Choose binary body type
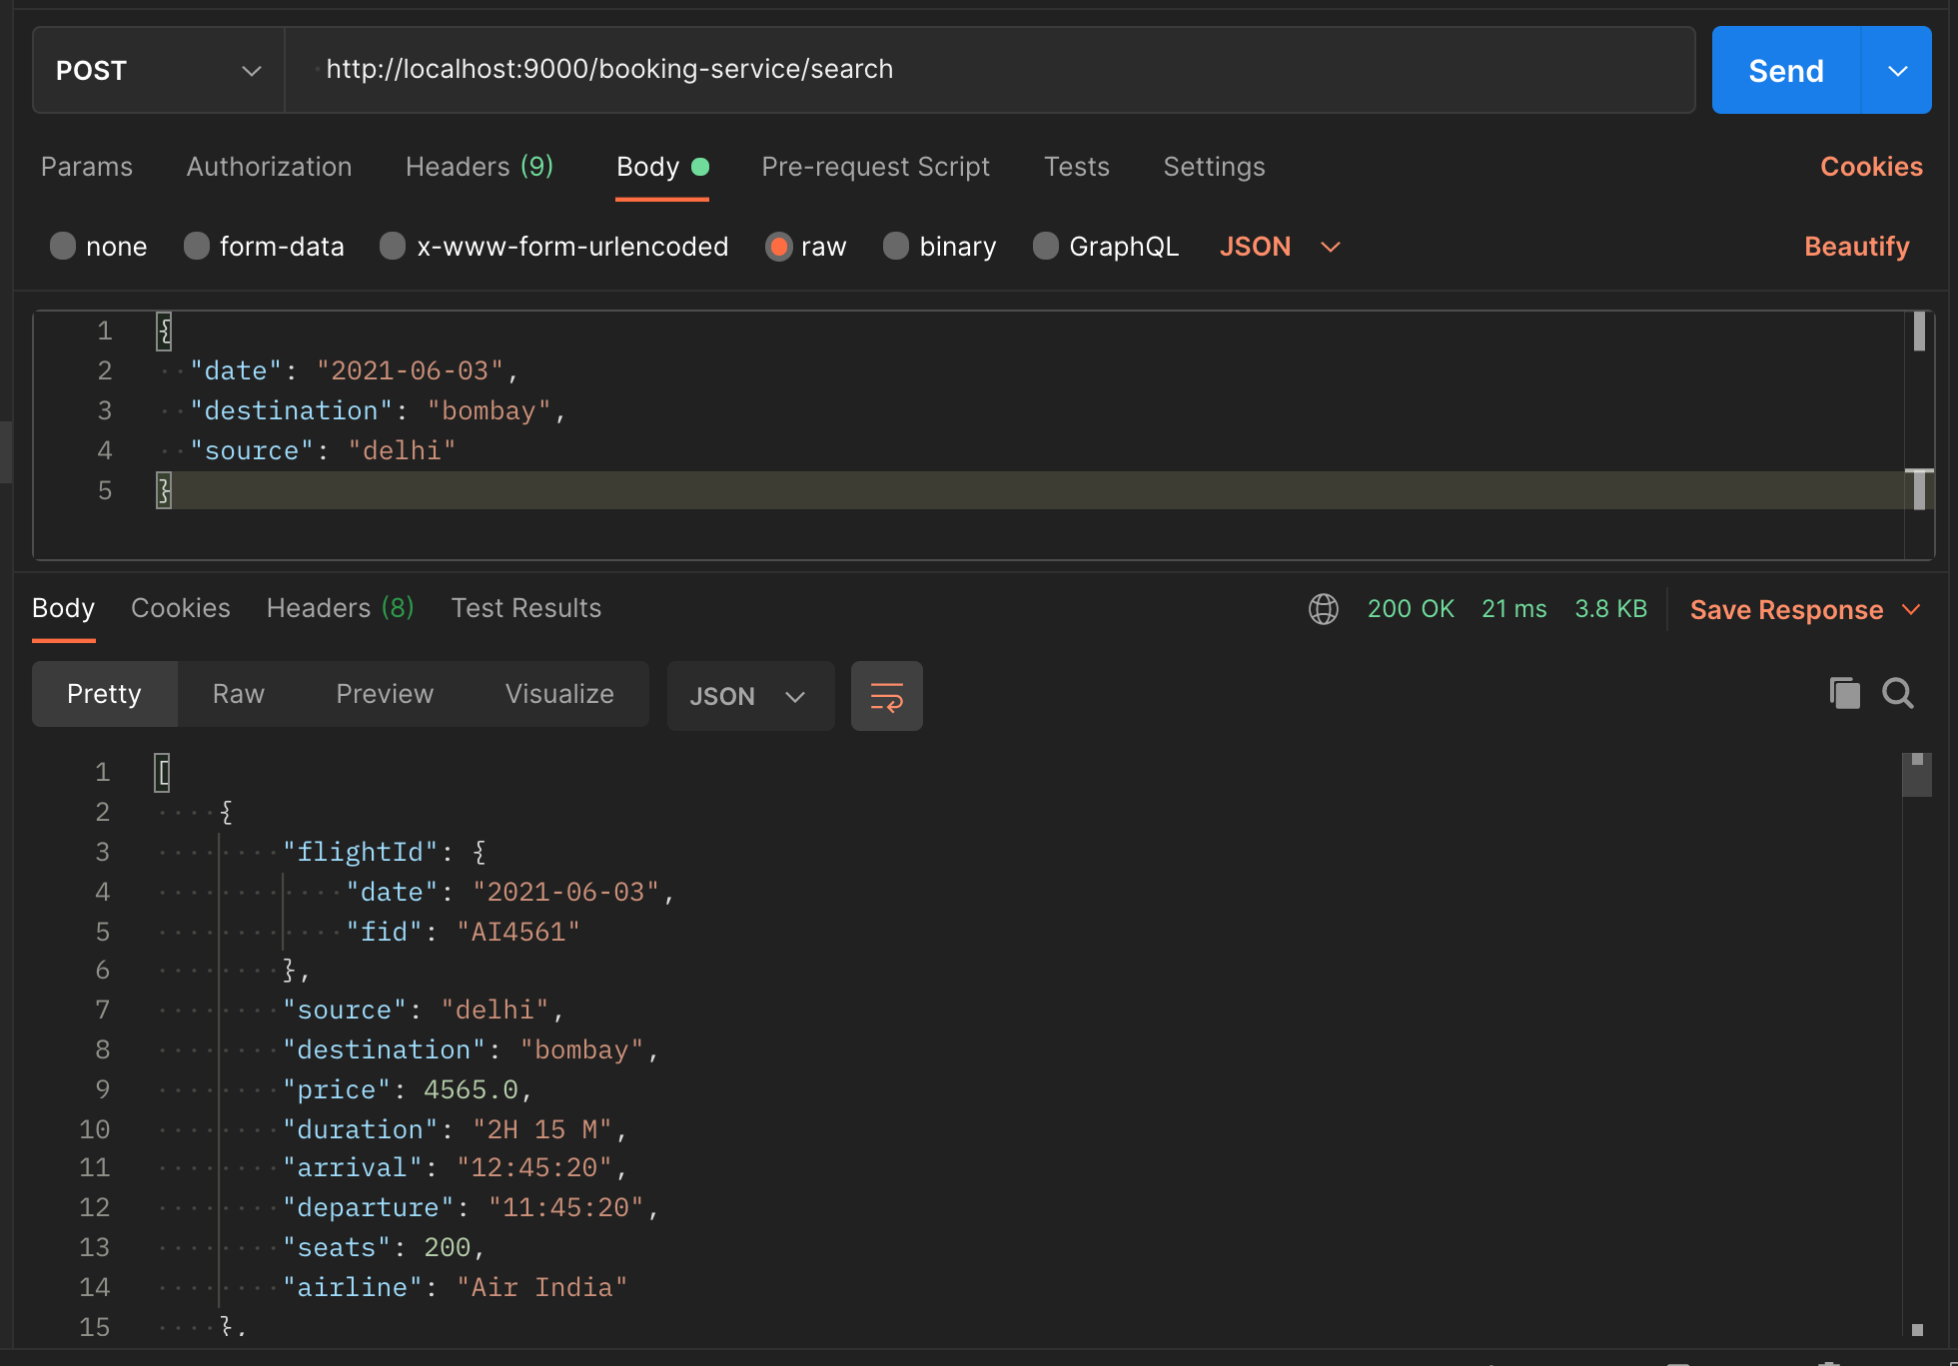Image resolution: width=1958 pixels, height=1366 pixels. click(896, 247)
